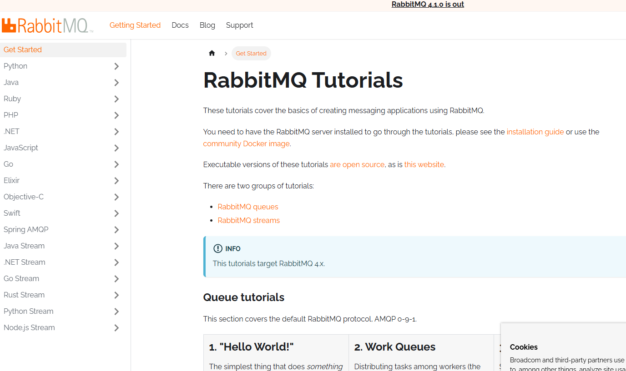Expand the PHP sidebar chevron
Viewport: 626px width, 371px height.
(116, 115)
